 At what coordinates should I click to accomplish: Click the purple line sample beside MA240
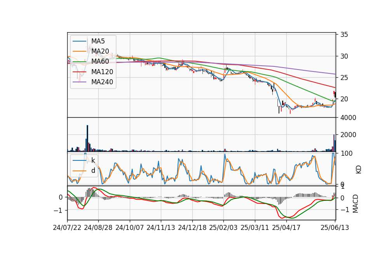[79, 82]
